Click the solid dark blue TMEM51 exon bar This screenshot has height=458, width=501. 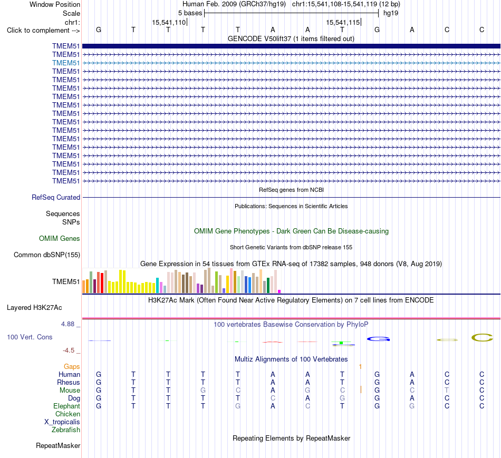click(x=291, y=46)
